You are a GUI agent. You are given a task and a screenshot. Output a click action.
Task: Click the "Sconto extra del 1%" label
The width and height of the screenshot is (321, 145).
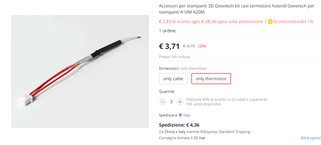click(x=293, y=22)
